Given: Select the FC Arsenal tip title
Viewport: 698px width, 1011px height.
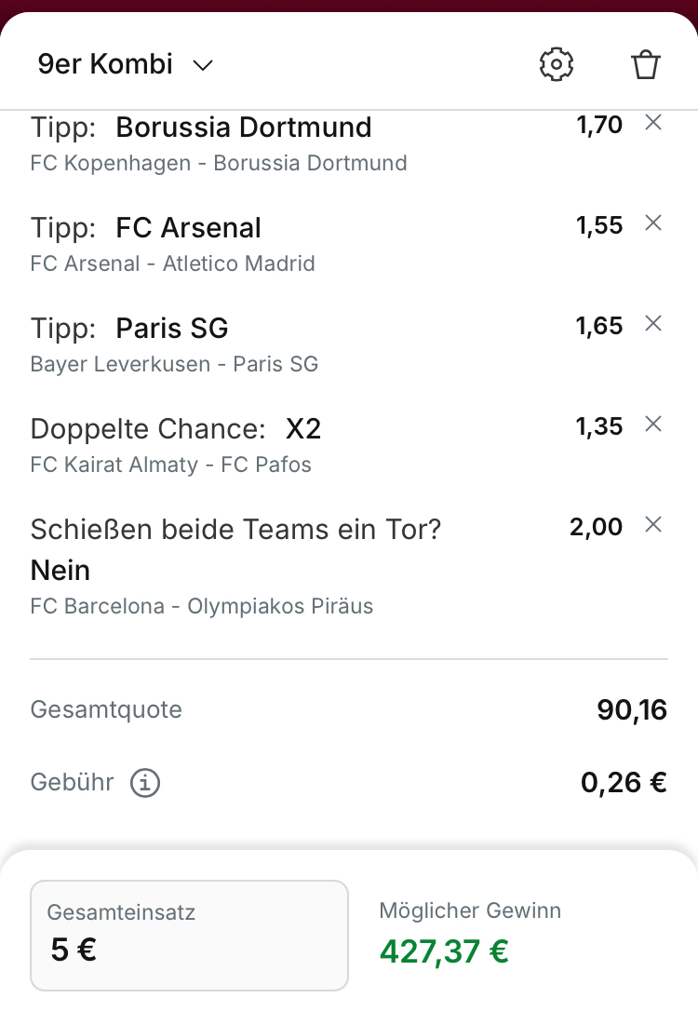Looking at the screenshot, I should (x=188, y=227).
